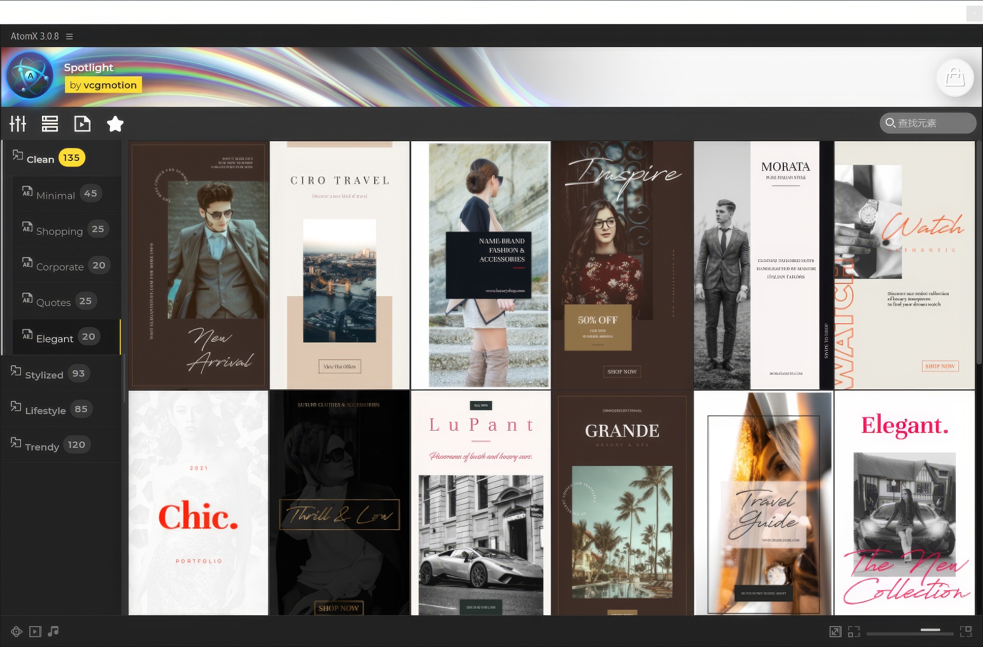Expand the Lifestyle category
This screenshot has width=983, height=647.
pos(61,410)
